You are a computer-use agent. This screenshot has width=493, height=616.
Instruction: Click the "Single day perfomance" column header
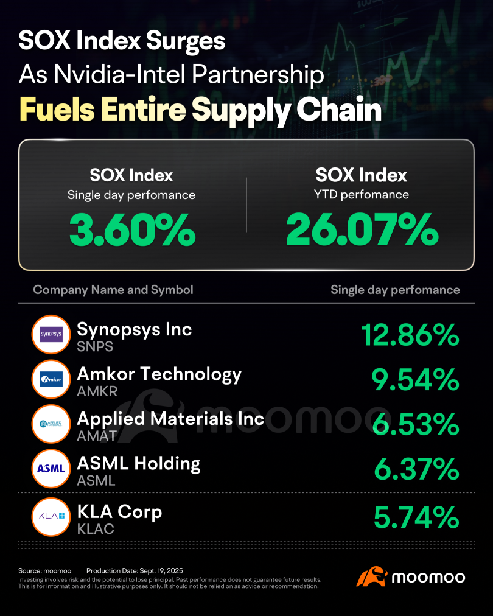click(395, 290)
